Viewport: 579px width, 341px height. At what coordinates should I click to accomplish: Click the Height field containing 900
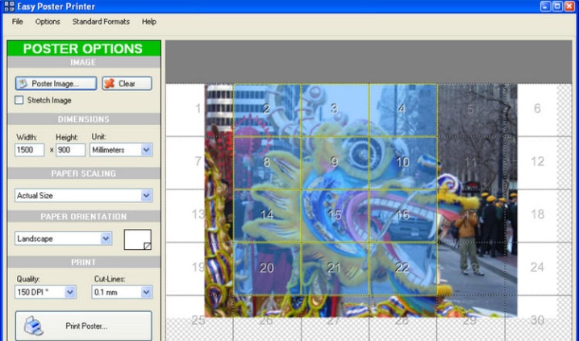click(x=70, y=150)
